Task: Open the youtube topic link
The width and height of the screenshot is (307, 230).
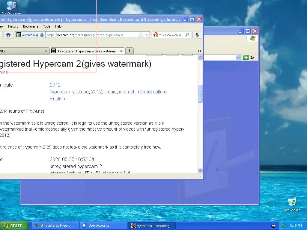Action: 80,92
